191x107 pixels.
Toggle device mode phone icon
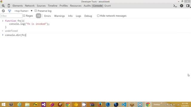point(9,6)
